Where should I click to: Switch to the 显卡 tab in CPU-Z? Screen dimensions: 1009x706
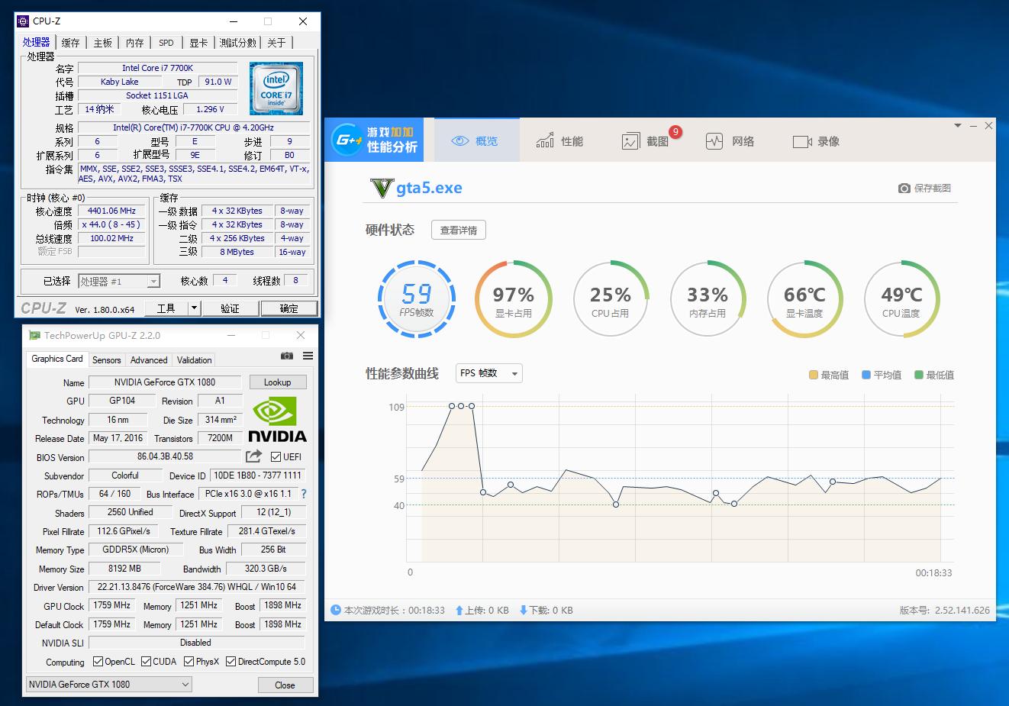198,43
